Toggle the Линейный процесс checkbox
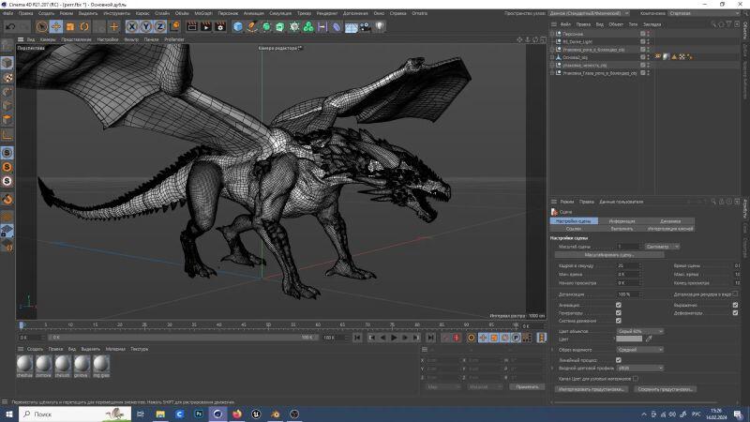 pyautogui.click(x=618, y=359)
